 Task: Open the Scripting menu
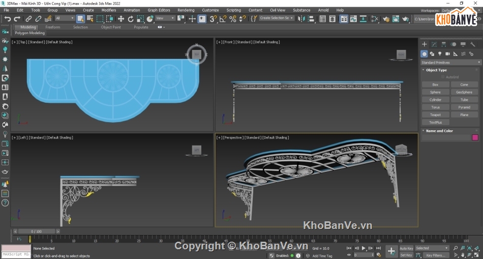[233, 10]
